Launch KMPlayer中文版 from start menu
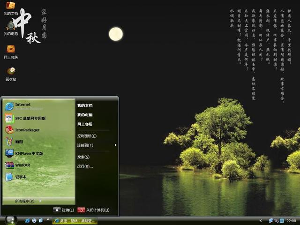 click(x=24, y=153)
